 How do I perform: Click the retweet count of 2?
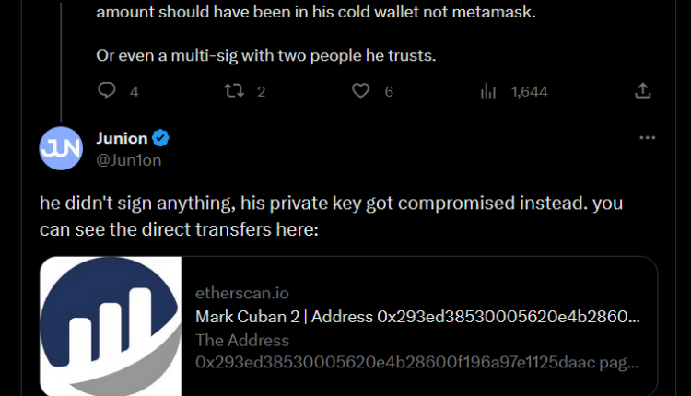click(262, 91)
